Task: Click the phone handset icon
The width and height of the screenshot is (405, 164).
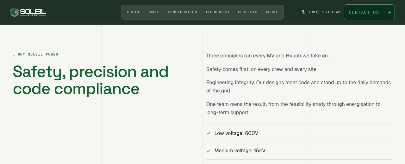Action: click(304, 12)
